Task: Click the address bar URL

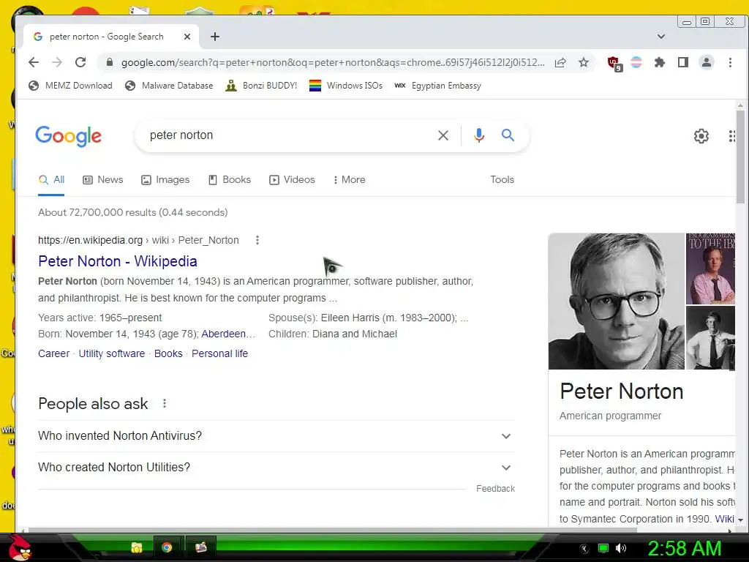Action: tap(333, 63)
